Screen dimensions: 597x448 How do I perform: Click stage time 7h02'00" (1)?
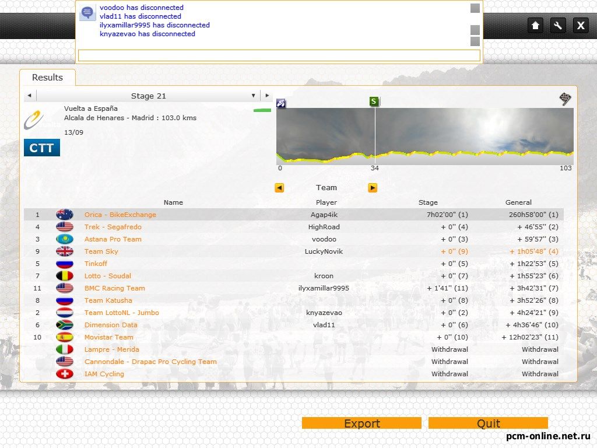[x=447, y=215]
